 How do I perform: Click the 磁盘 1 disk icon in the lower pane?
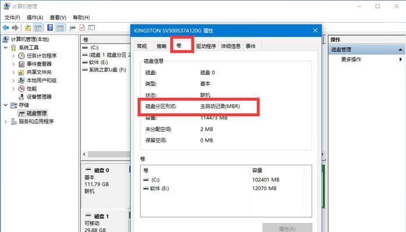[x=88, y=216]
